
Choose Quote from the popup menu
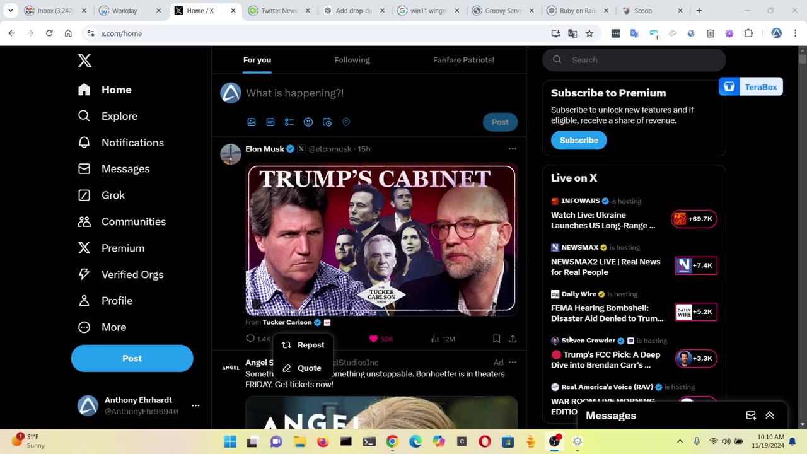(x=303, y=368)
